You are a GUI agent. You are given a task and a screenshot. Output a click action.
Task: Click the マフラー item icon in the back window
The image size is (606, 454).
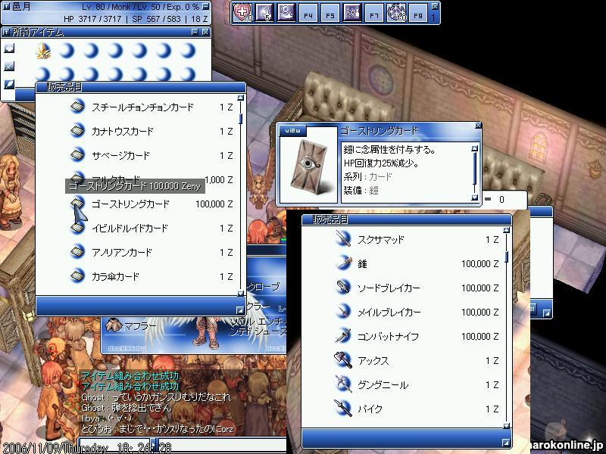113,326
